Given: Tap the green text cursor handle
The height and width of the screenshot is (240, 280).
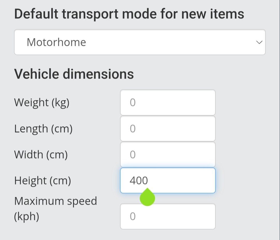Looking at the screenshot, I should point(147,198).
